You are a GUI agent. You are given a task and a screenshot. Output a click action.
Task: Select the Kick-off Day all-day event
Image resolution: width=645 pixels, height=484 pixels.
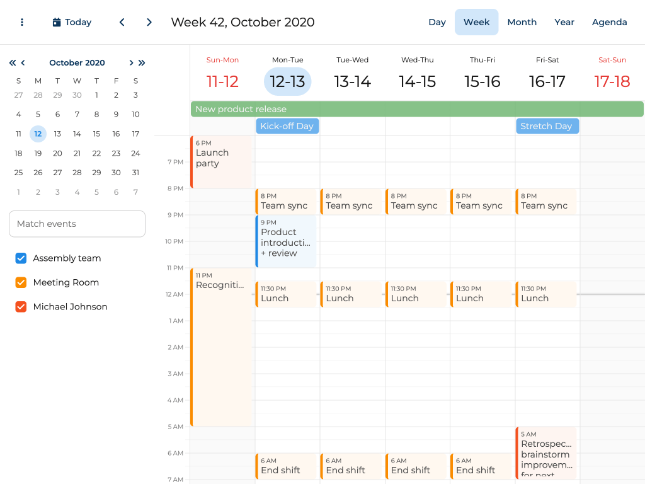tap(287, 126)
